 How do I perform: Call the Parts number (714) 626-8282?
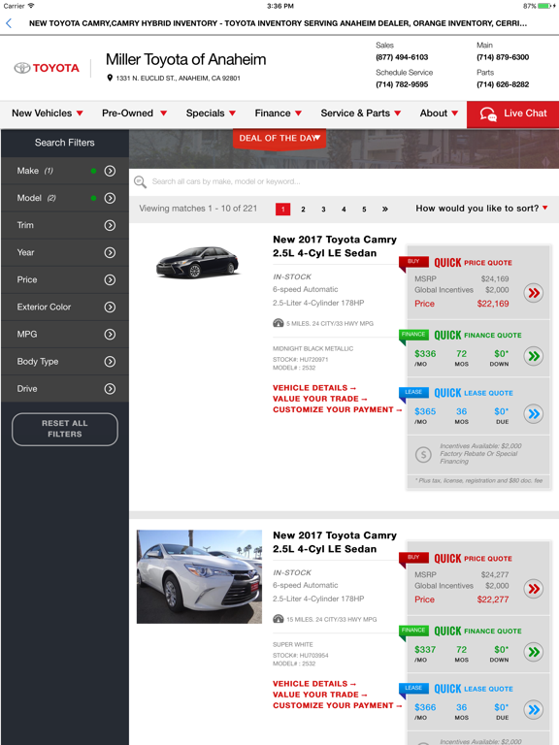pyautogui.click(x=503, y=84)
